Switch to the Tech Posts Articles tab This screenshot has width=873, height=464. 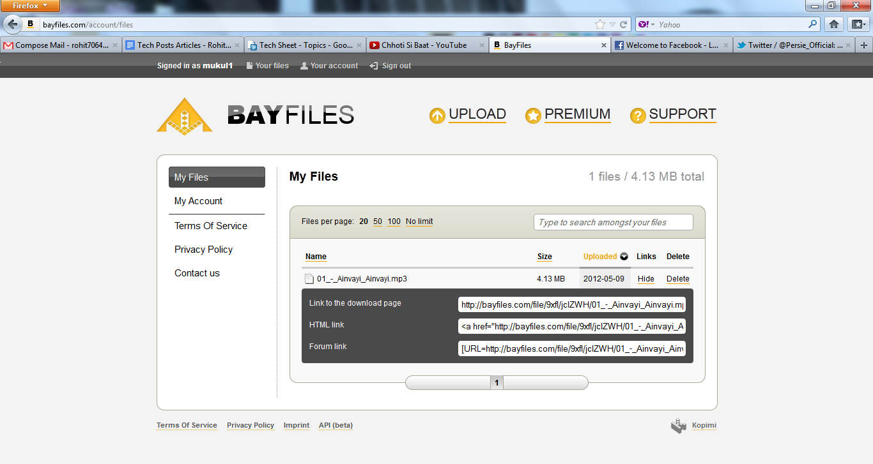[x=183, y=45]
